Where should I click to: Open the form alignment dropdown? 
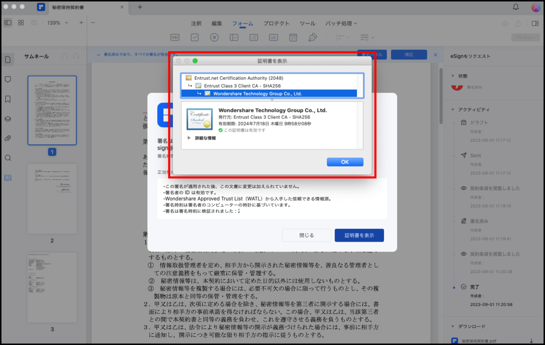342,37
